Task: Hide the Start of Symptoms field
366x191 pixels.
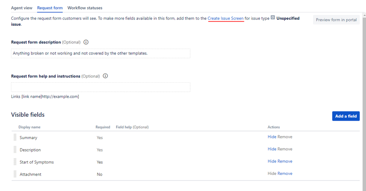Action: (272, 161)
